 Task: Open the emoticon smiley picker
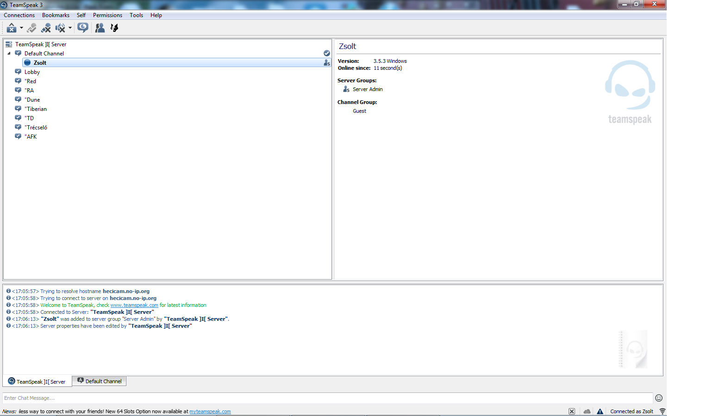[659, 398]
